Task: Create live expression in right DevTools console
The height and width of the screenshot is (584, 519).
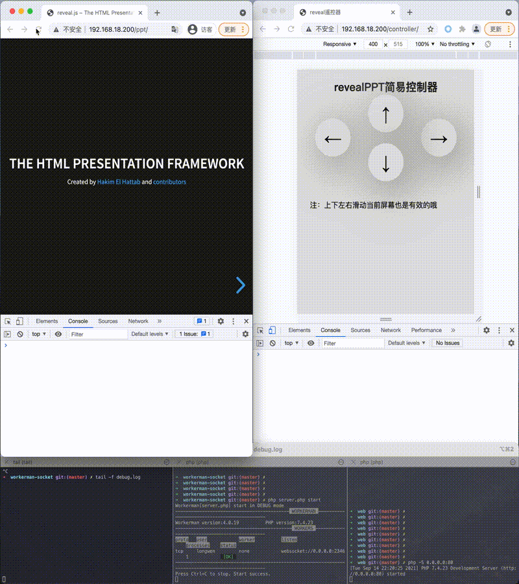Action: [x=311, y=343]
